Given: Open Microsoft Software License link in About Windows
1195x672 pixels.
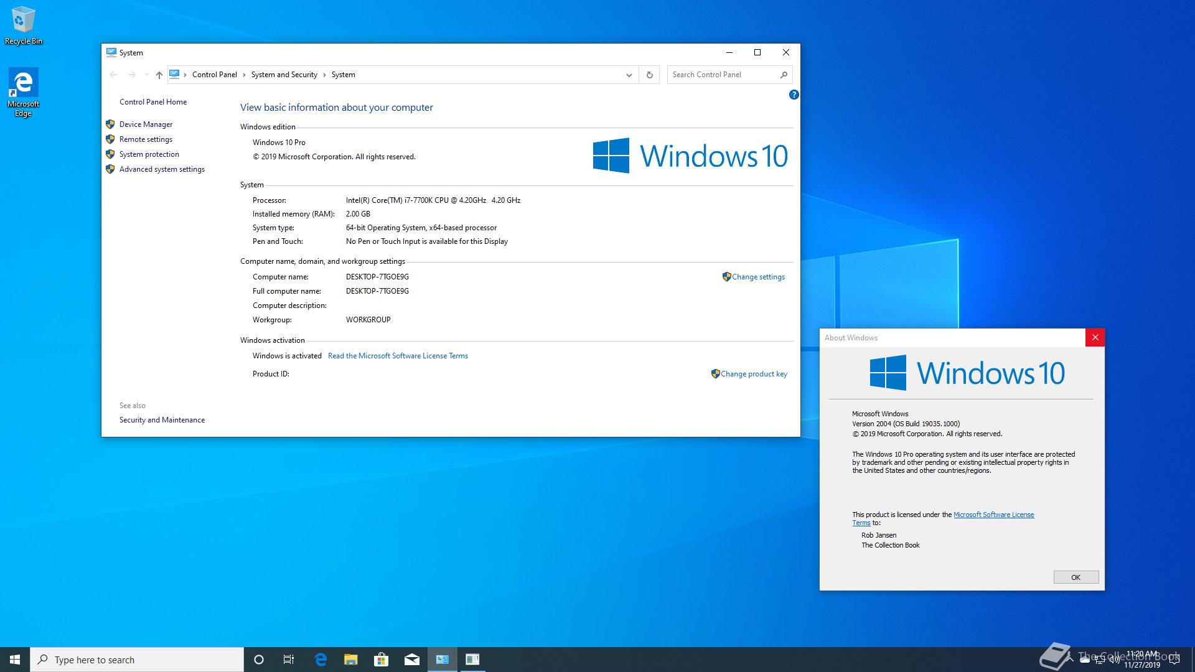Looking at the screenshot, I should 993,515.
